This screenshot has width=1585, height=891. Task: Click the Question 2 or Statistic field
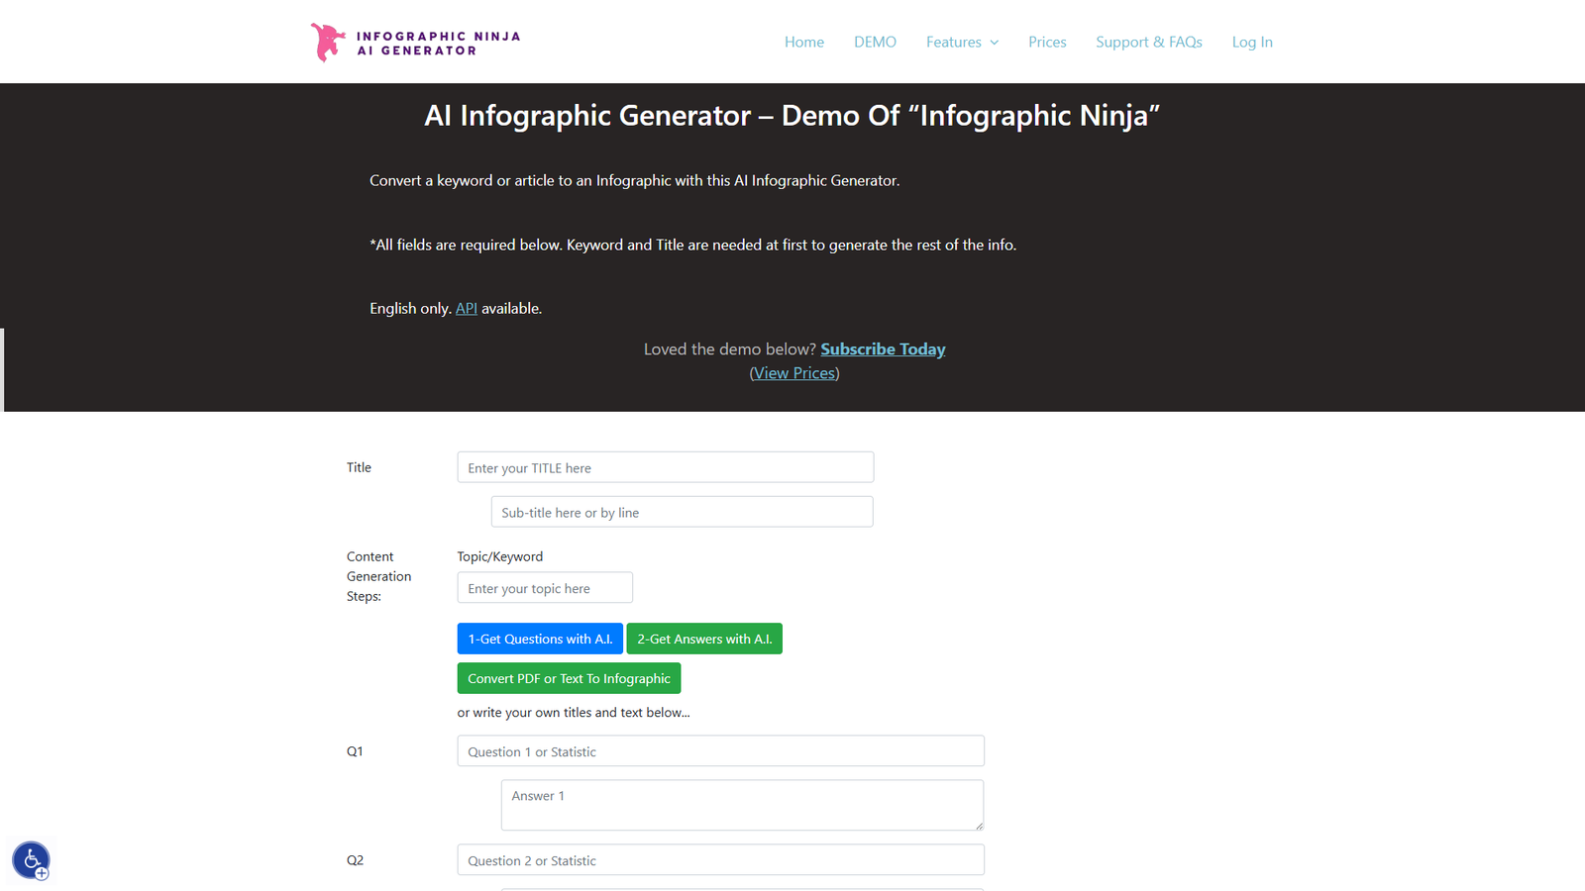point(720,859)
